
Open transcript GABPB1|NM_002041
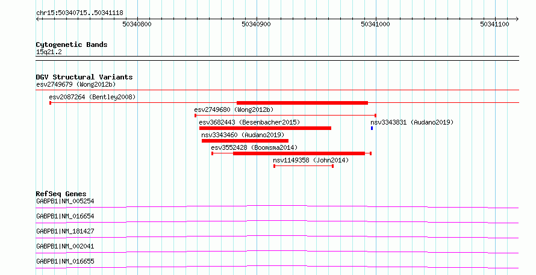coord(65,246)
